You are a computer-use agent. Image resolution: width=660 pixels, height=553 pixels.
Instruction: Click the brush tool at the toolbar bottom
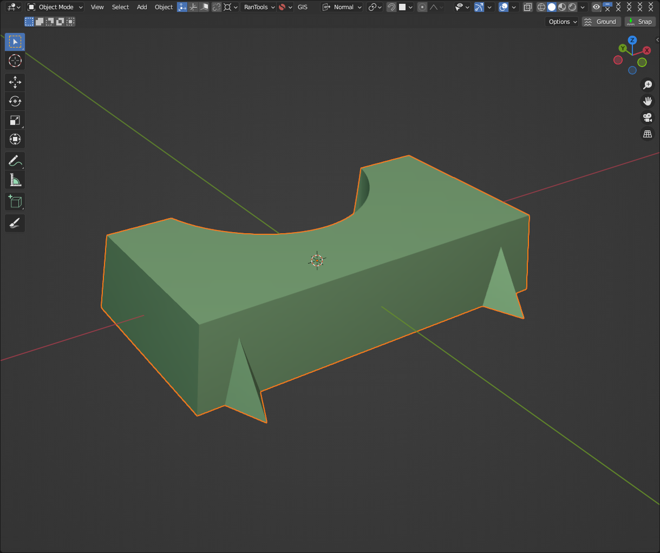(x=15, y=223)
